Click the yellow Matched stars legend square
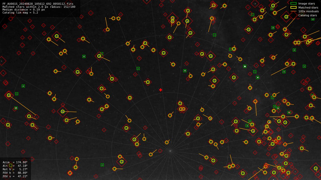The width and height of the screenshot is (321, 180). point(293,8)
